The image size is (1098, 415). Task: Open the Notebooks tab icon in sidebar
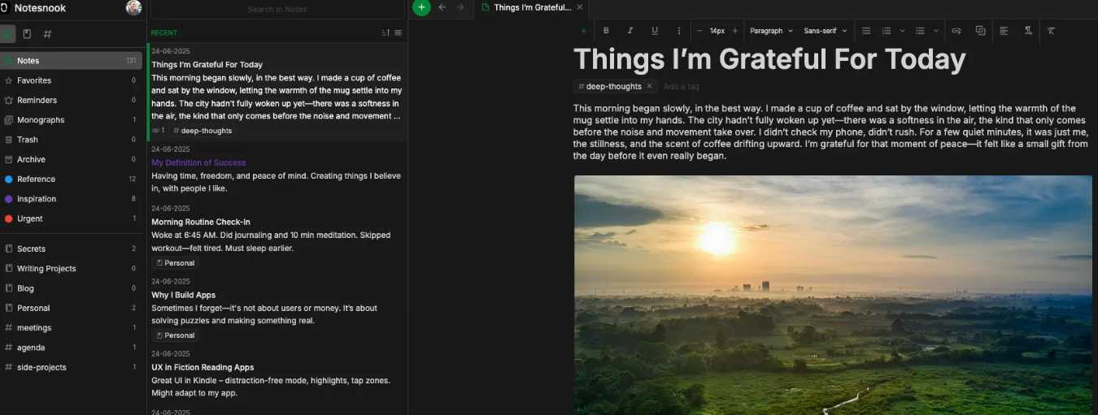click(27, 34)
